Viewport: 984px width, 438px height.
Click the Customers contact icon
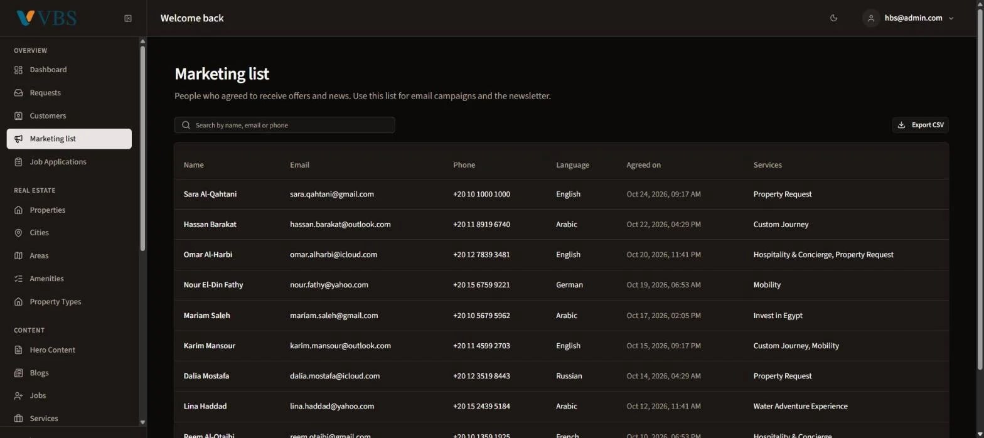coord(18,116)
